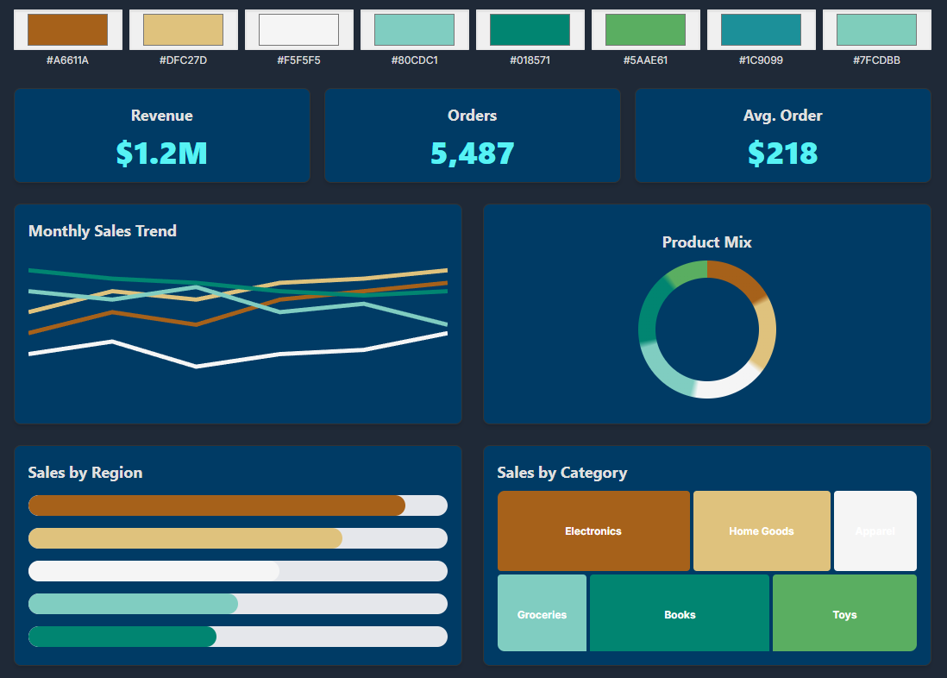Open the Revenue KPI card
947x678 pixels.
coord(162,135)
